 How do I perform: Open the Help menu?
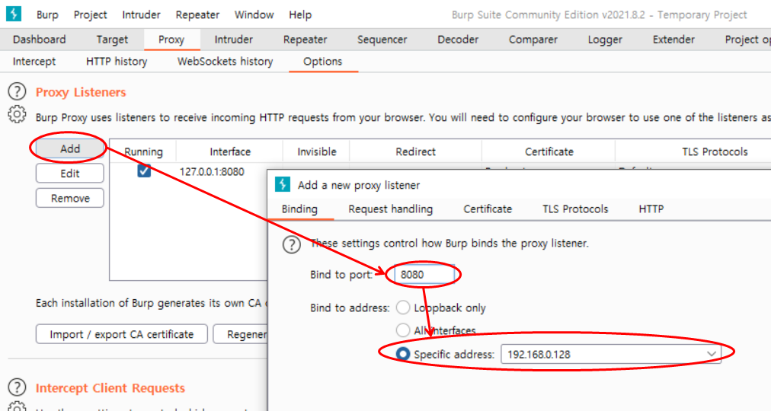[300, 14]
